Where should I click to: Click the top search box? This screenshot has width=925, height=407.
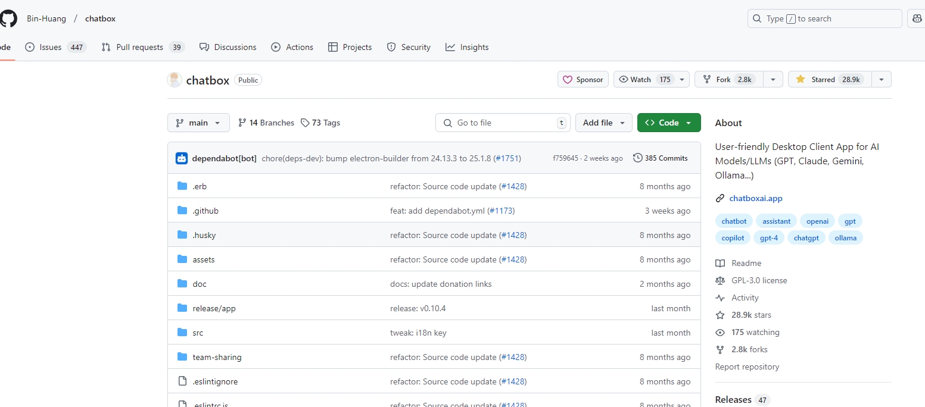pyautogui.click(x=825, y=18)
